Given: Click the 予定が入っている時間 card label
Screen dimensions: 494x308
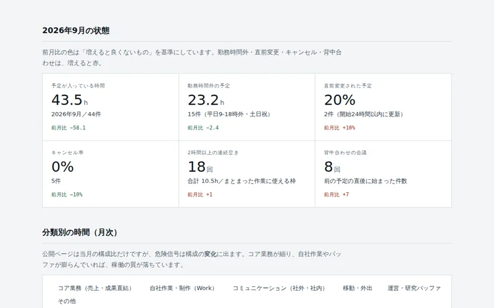Looking at the screenshot, I should tap(78, 86).
